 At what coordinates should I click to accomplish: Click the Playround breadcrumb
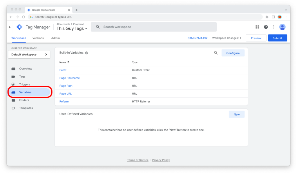click(x=79, y=24)
